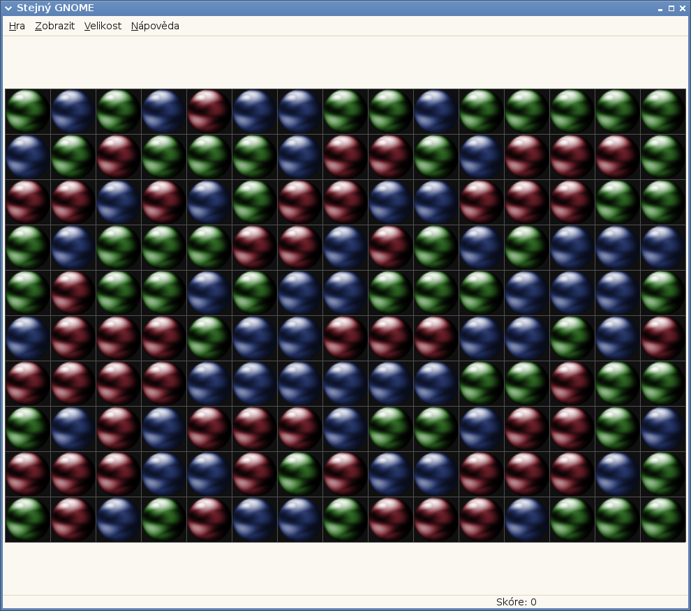Maximize the Stejný GNOME window
The image size is (691, 611).
671,8
